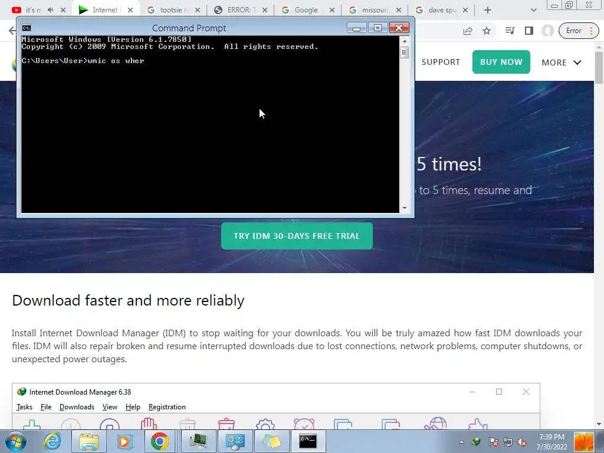Screen dimensions: 604x453
Task: Minimize the Command Prompt window
Action: 356,28
